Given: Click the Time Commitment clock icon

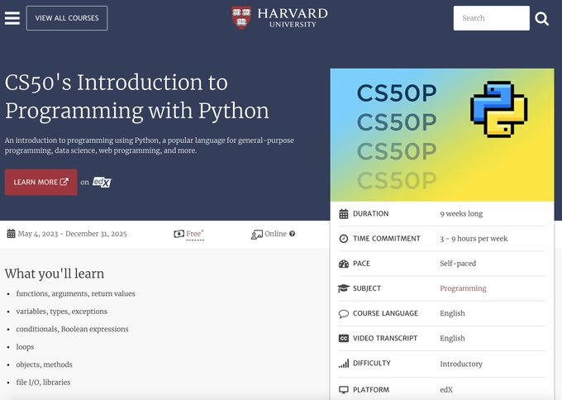Looking at the screenshot, I should coord(343,238).
